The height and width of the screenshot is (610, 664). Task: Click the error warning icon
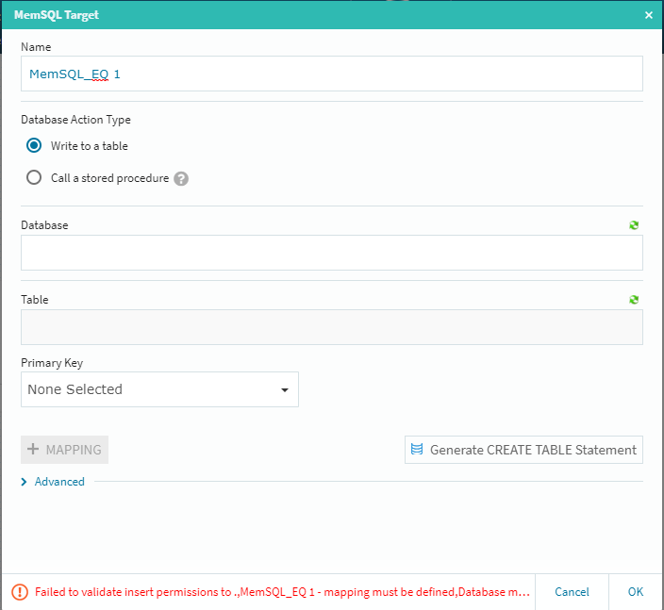point(20,592)
